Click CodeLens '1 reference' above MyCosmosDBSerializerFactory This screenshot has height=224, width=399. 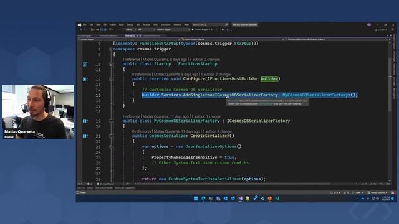click(x=132, y=116)
